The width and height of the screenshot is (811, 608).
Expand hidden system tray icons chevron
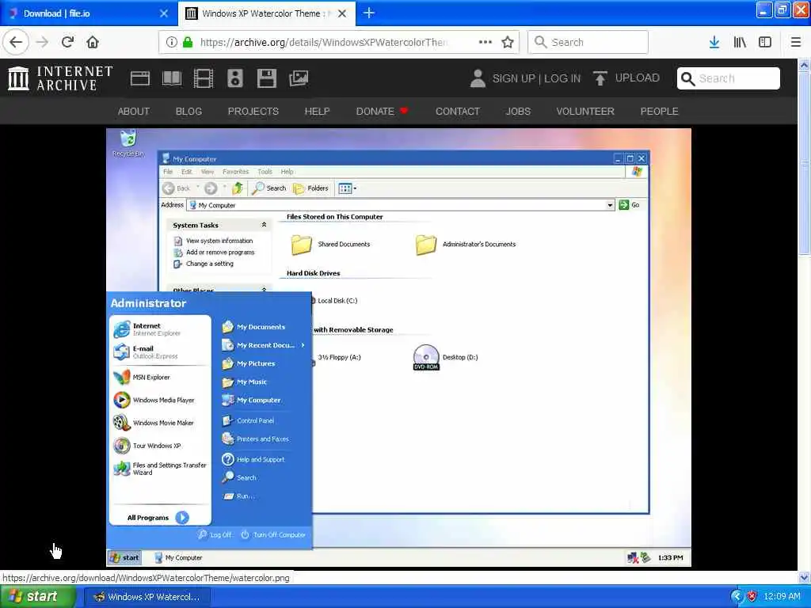pos(736,597)
